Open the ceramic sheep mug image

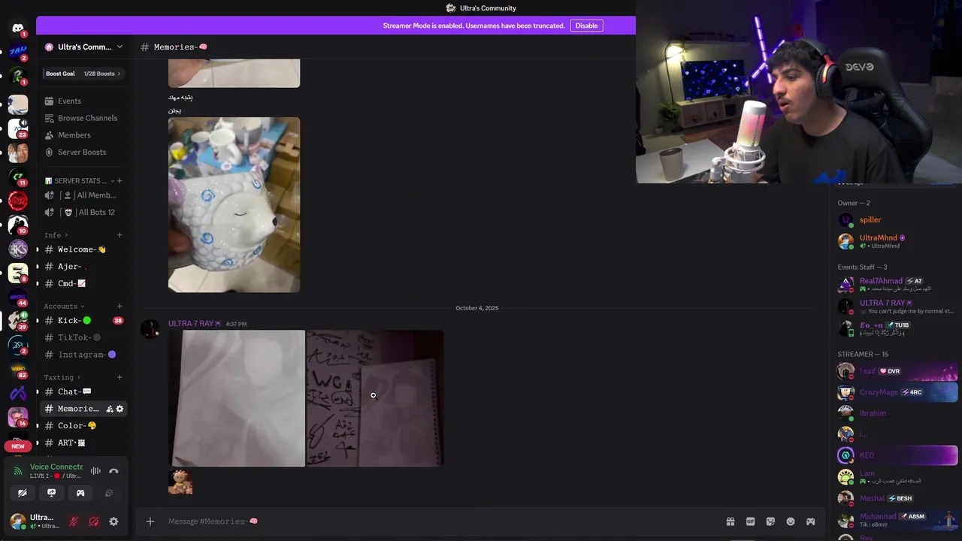(234, 204)
